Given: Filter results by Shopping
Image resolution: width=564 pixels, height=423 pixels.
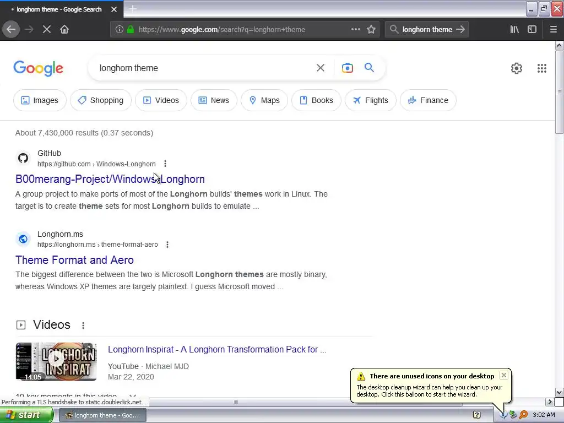Looking at the screenshot, I should (x=101, y=100).
